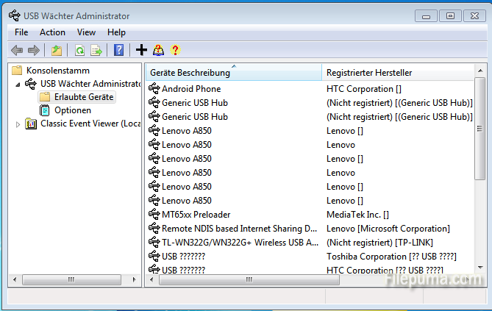Select Optionen in the tree
492x311 pixels.
click(x=72, y=110)
